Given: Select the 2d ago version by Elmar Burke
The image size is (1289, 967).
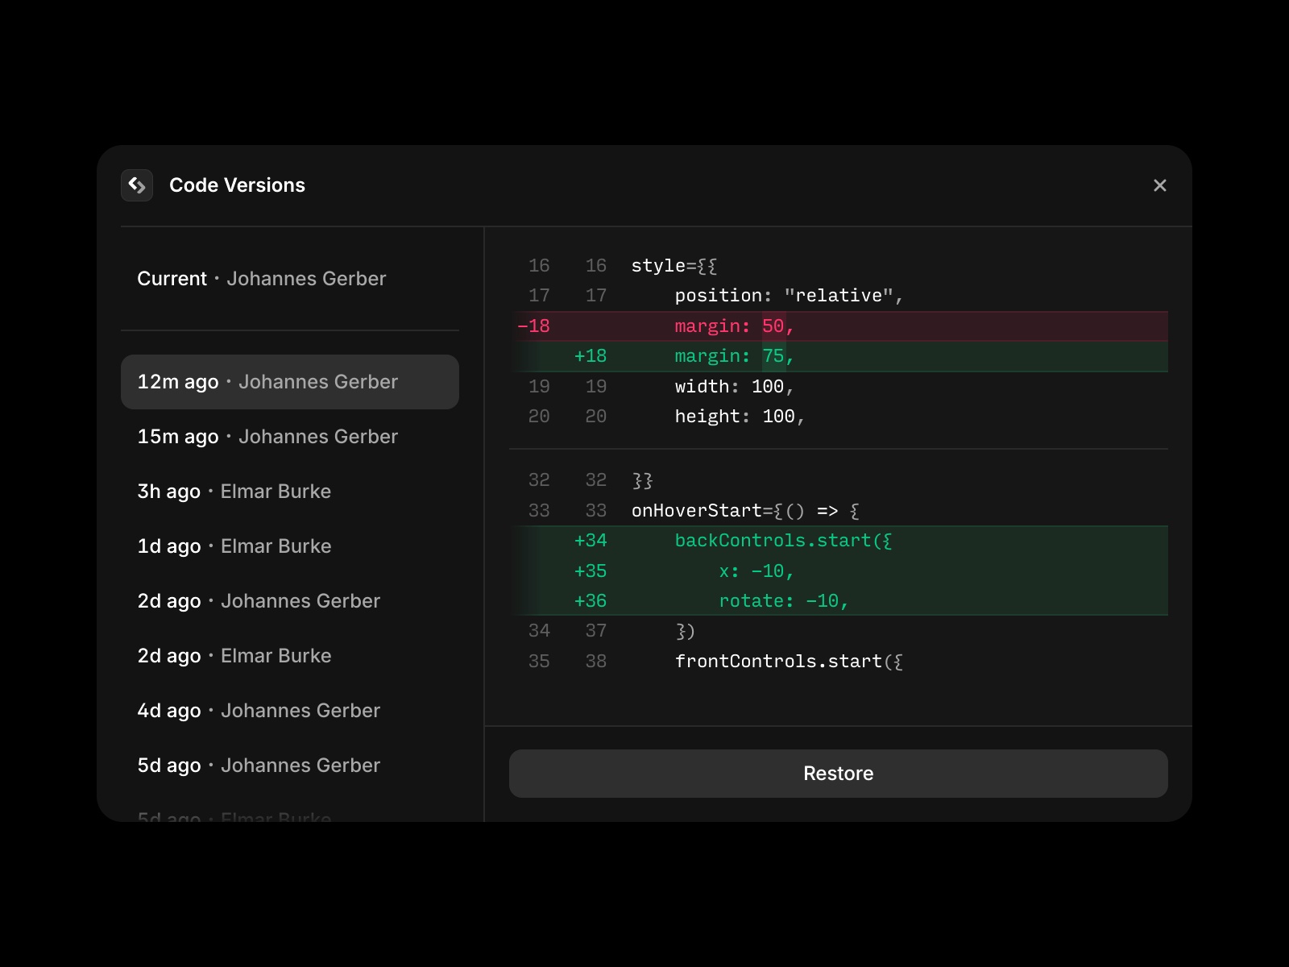Looking at the screenshot, I should [234, 655].
